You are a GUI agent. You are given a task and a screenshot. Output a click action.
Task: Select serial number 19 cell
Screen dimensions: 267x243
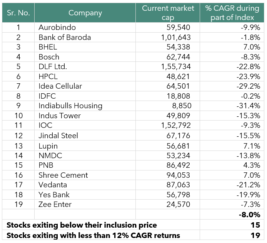[18, 205]
